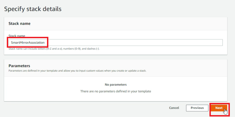
Task: Click the bold 'Stack name' section header
Action: point(20,24)
